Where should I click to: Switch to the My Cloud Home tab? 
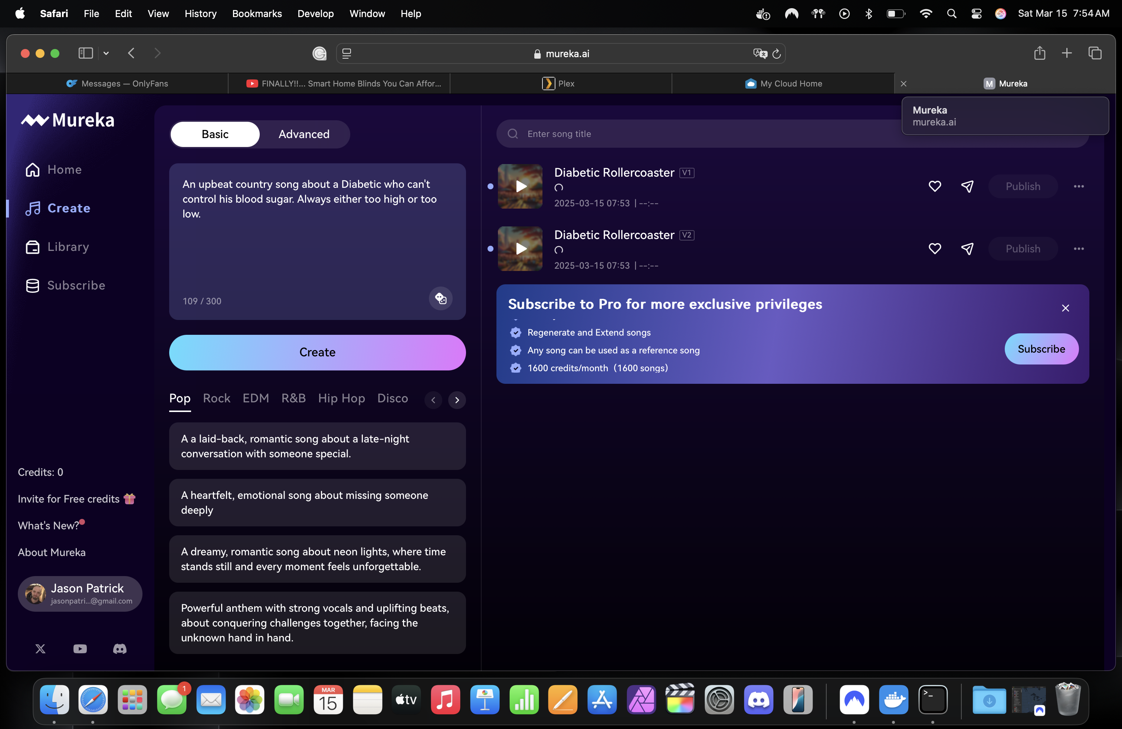783,84
